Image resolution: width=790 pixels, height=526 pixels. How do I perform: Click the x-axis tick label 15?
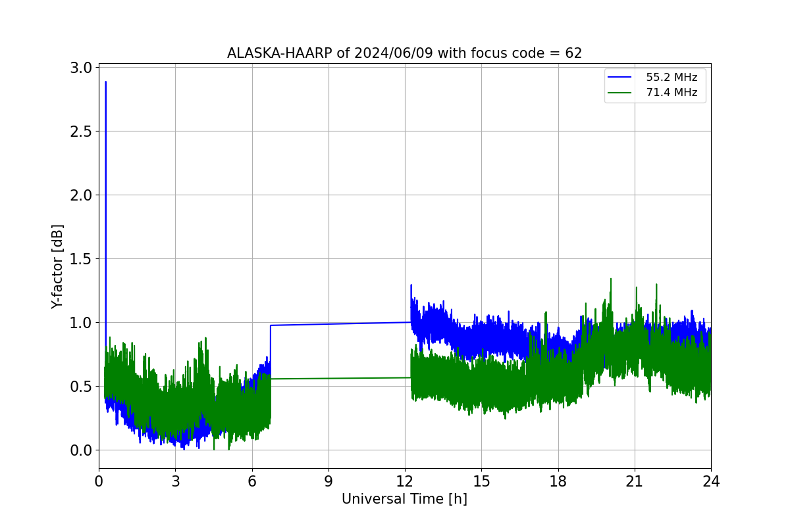(481, 481)
